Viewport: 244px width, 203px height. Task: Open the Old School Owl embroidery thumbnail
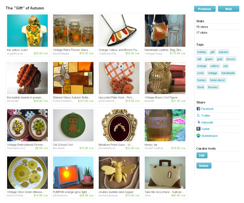click(x=73, y=125)
